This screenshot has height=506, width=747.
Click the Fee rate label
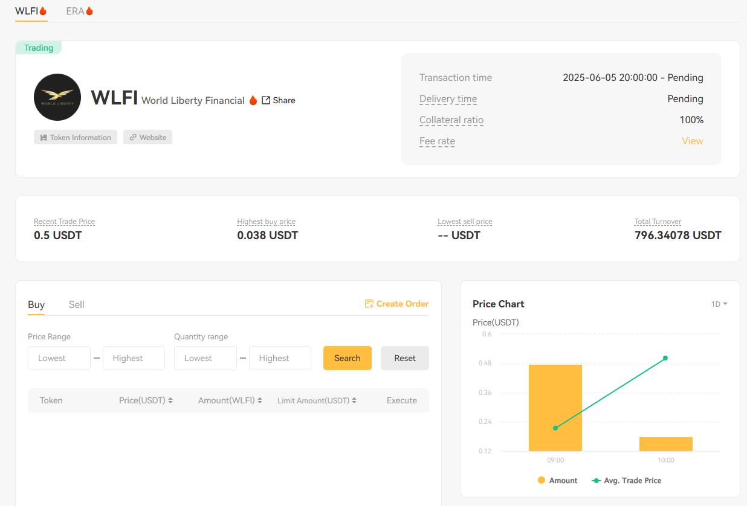coord(437,141)
